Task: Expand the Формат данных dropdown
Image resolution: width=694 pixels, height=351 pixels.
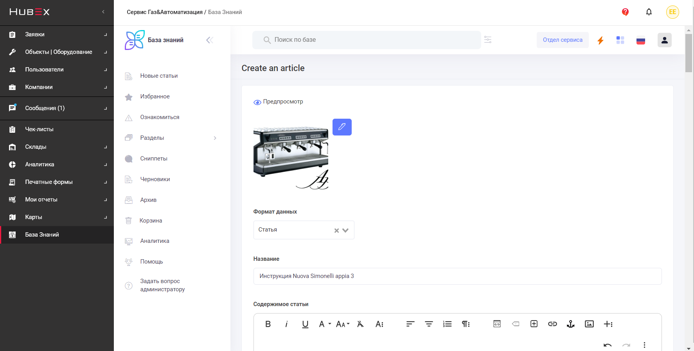Action: click(345, 230)
